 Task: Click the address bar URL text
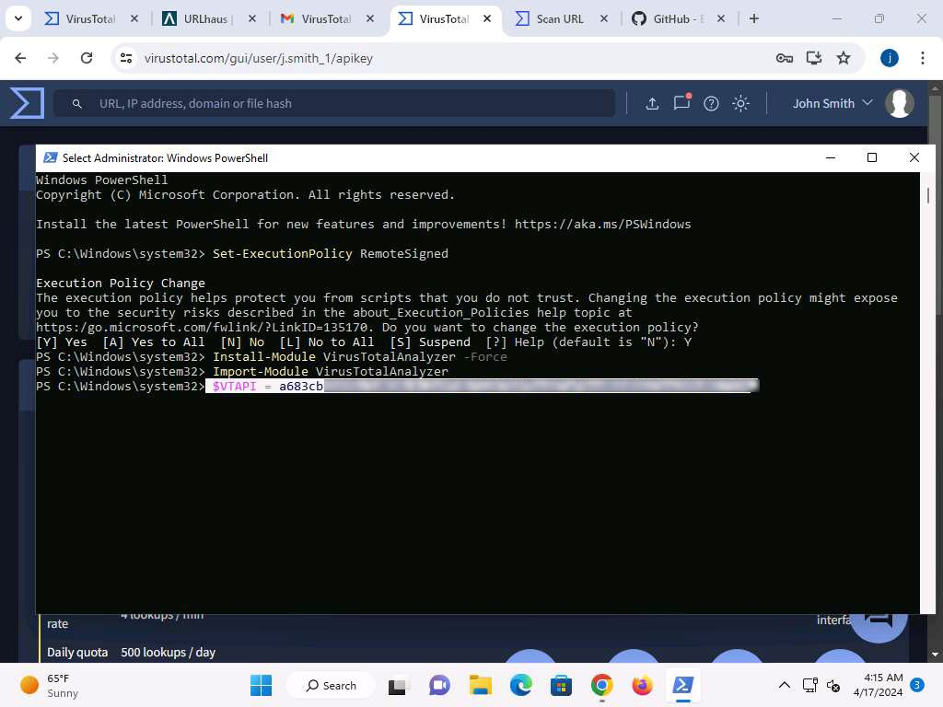coord(259,58)
